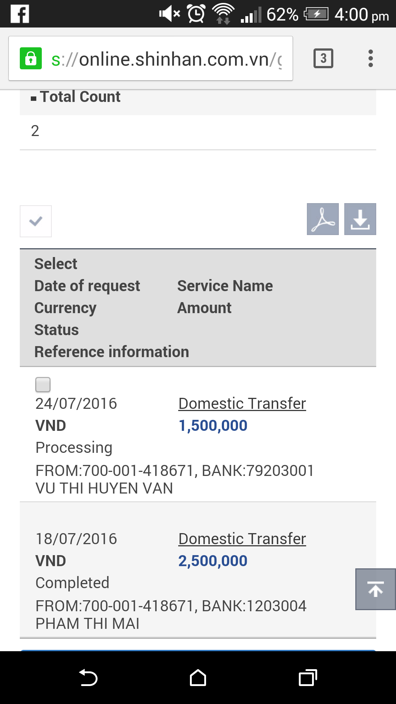
Task: Open the Domestic Transfer link dated 18/07/2016
Action: [242, 539]
